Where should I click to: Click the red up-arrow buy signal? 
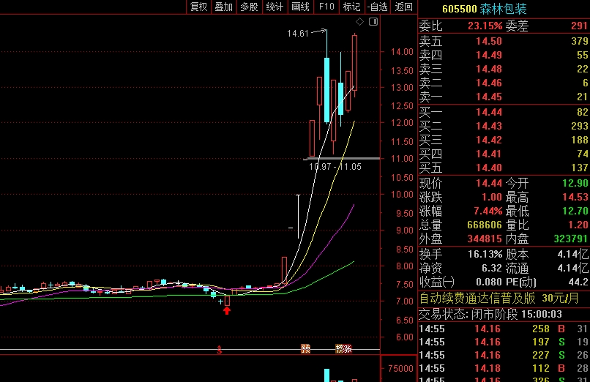(x=226, y=310)
